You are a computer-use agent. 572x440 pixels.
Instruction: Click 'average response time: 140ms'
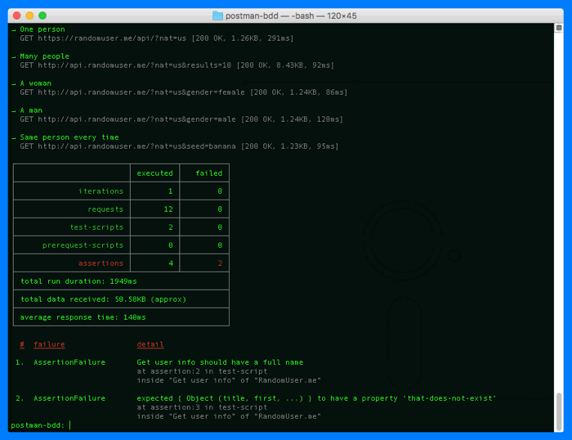(x=83, y=317)
